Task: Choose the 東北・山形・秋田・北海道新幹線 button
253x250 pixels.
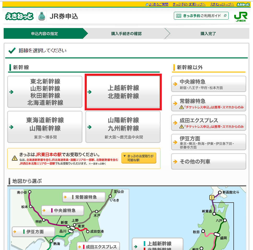Action: (x=45, y=92)
